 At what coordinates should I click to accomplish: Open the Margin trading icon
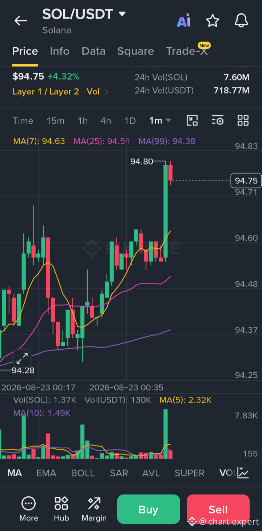coord(94,509)
